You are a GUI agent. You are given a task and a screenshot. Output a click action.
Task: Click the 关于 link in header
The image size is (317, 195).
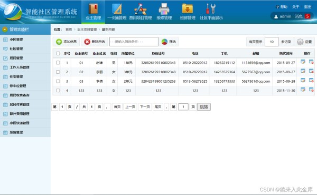pos(295,7)
